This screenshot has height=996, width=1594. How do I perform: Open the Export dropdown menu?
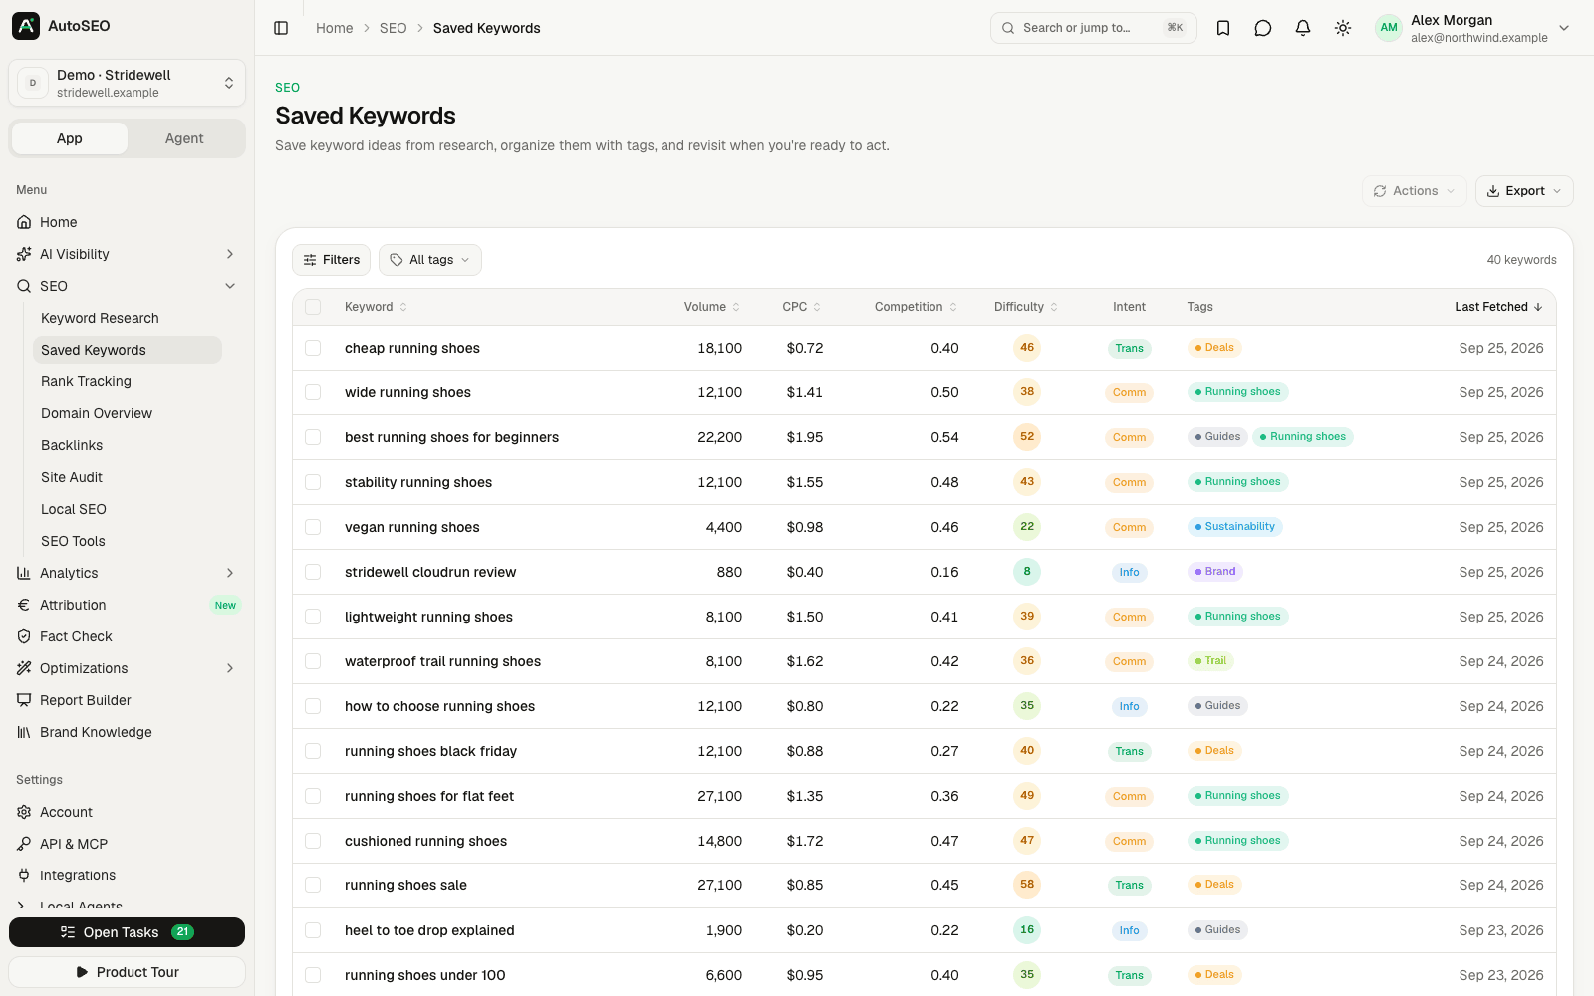1524,191
